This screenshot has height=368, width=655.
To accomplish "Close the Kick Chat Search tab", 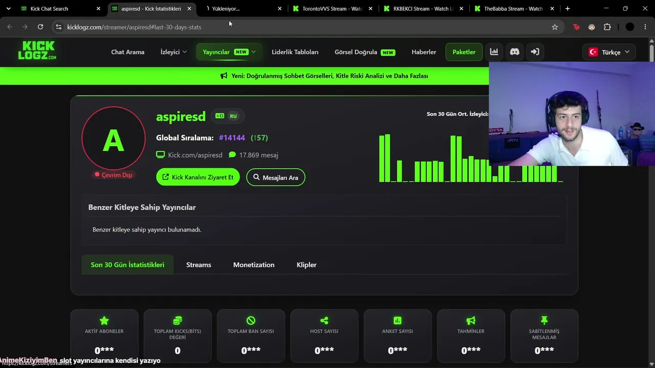I will tap(99, 9).
